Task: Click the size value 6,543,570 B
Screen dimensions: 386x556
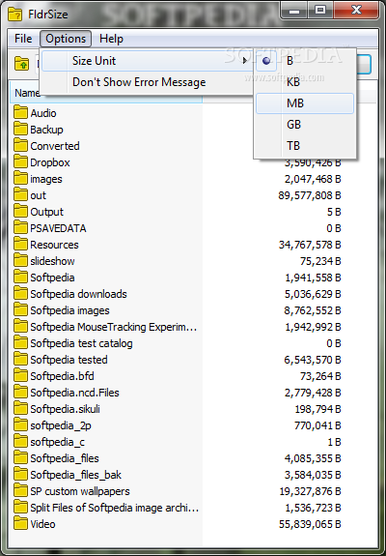Action: [x=313, y=360]
